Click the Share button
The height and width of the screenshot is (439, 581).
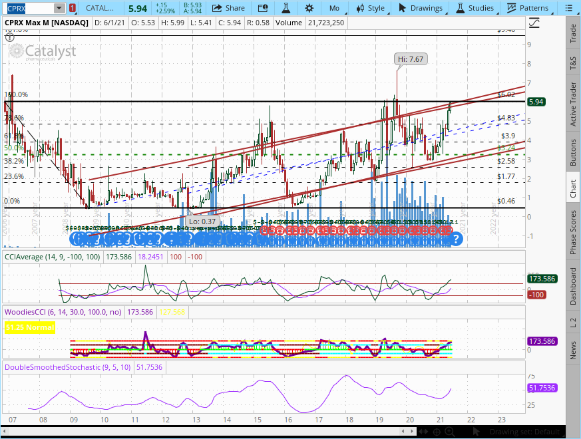pyautogui.click(x=228, y=8)
